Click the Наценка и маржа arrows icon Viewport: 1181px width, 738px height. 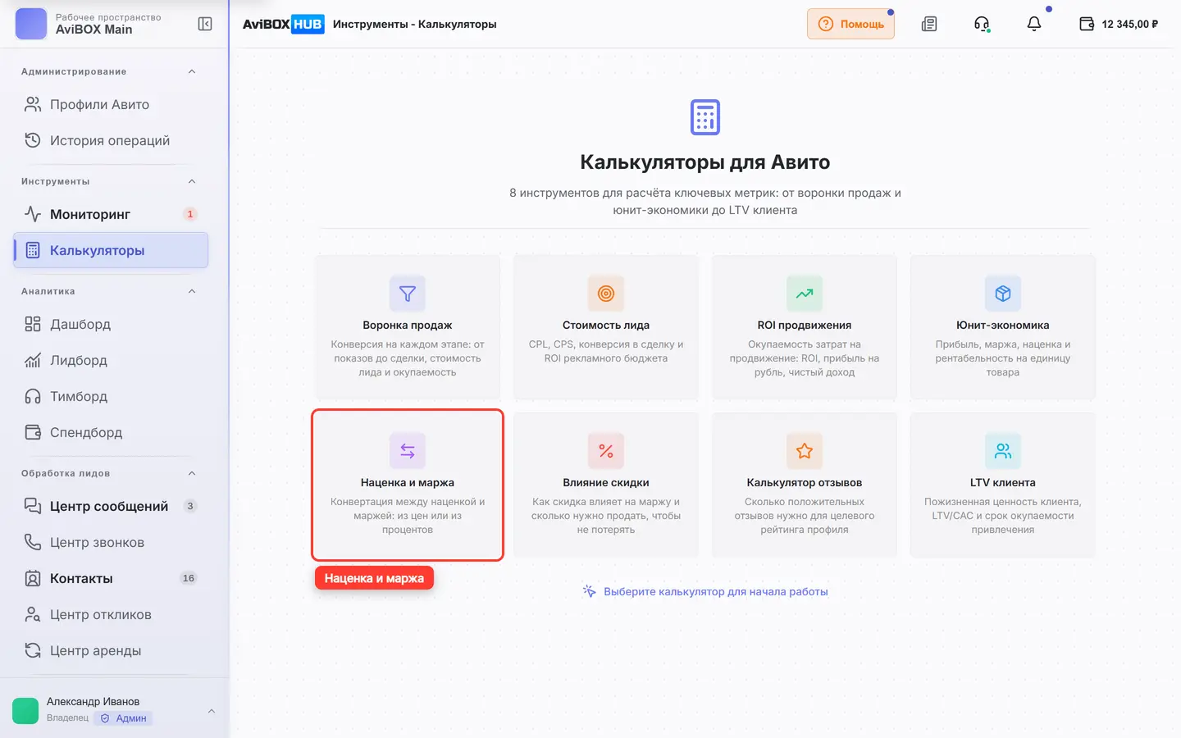408,451
